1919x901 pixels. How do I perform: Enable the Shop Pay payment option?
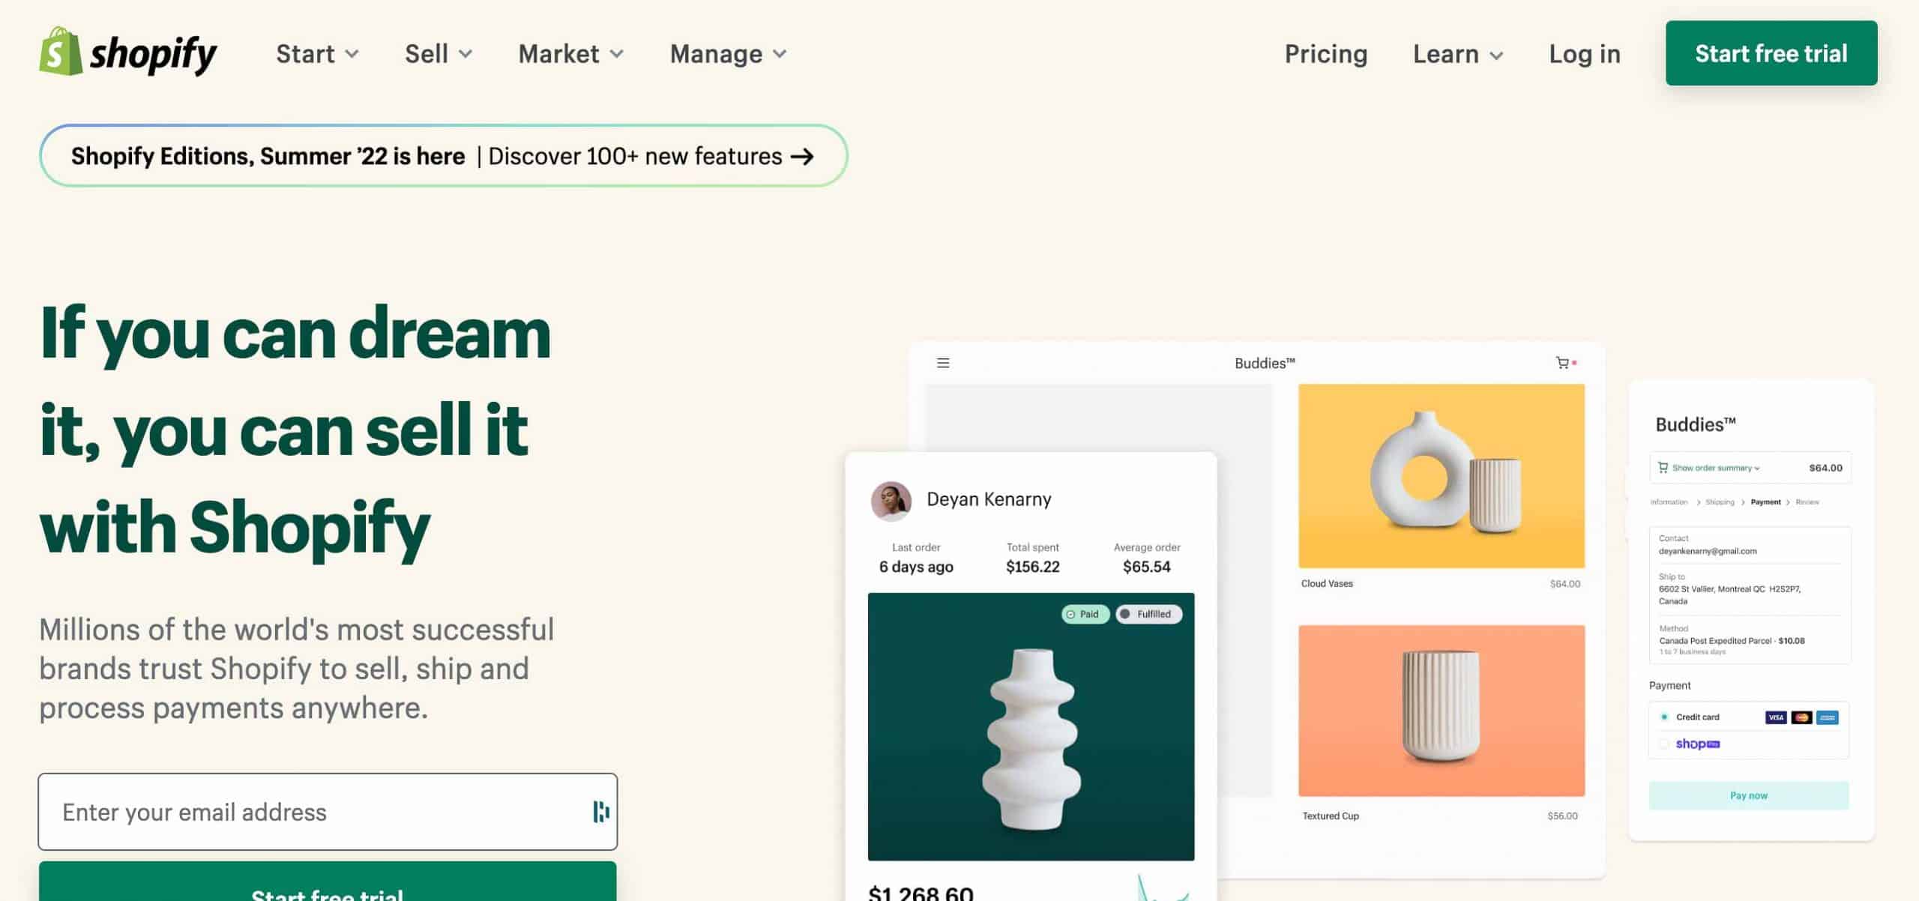point(1663,744)
